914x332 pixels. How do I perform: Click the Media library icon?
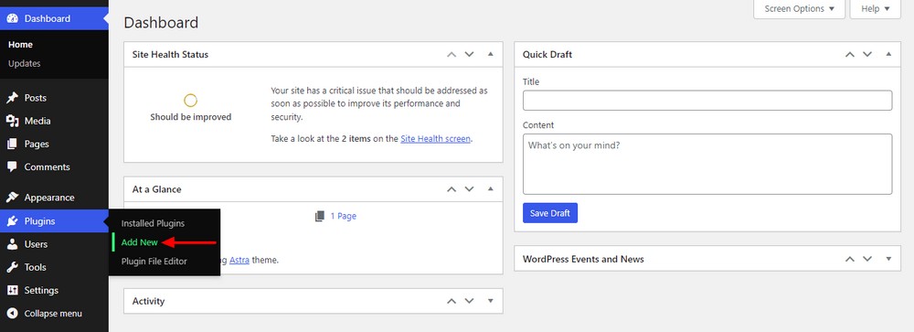(x=12, y=121)
